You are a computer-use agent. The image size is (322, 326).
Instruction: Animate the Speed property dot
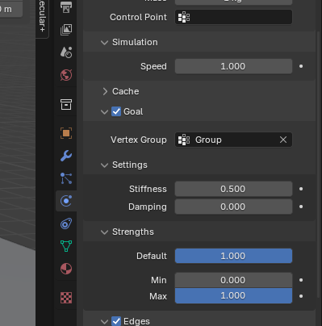pyautogui.click(x=301, y=66)
